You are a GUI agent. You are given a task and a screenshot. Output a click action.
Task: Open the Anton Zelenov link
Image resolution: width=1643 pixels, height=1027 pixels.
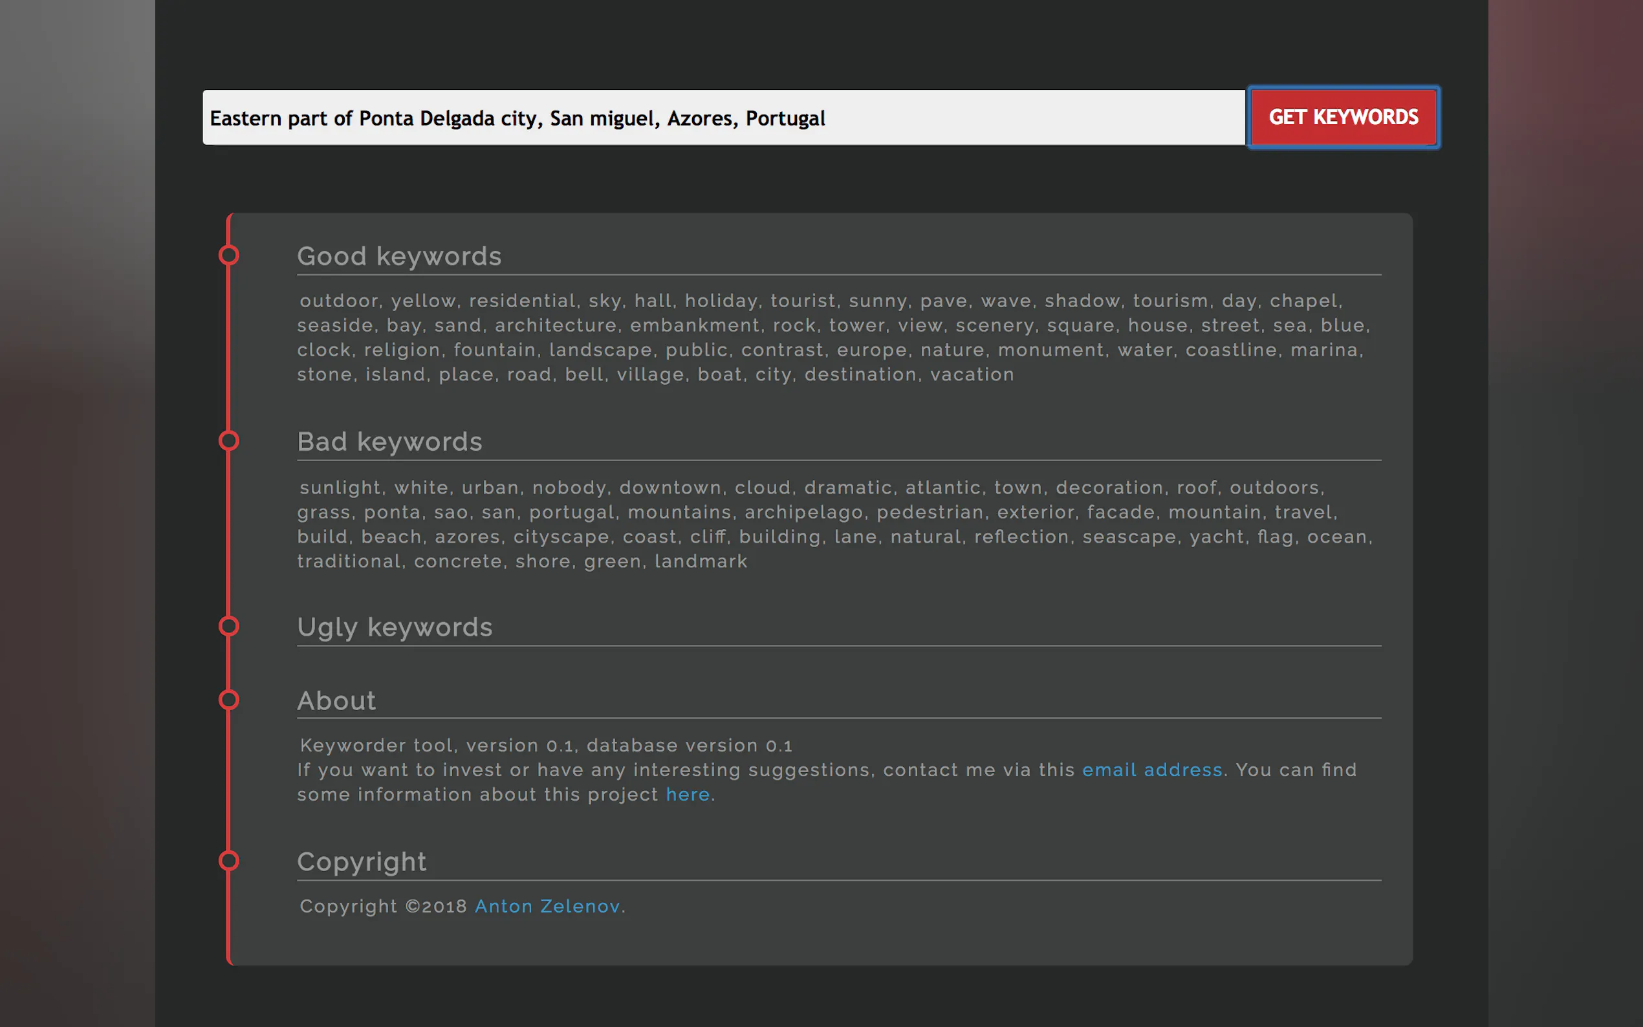pyautogui.click(x=547, y=906)
